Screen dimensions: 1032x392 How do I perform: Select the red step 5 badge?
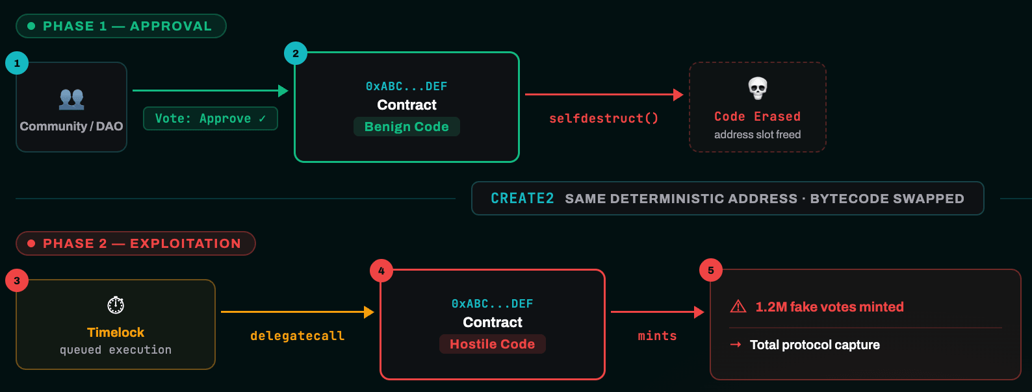pyautogui.click(x=711, y=271)
